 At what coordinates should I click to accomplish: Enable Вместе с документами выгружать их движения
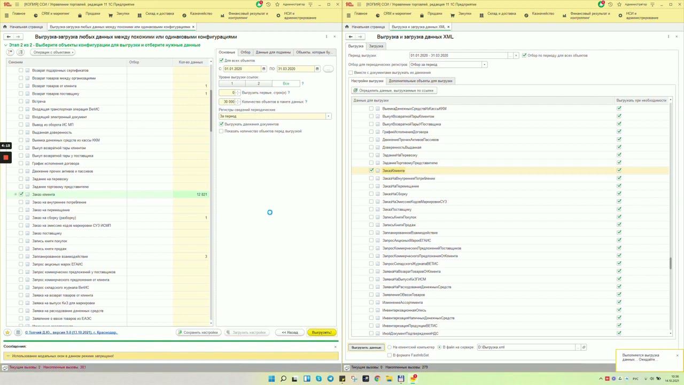click(351, 72)
